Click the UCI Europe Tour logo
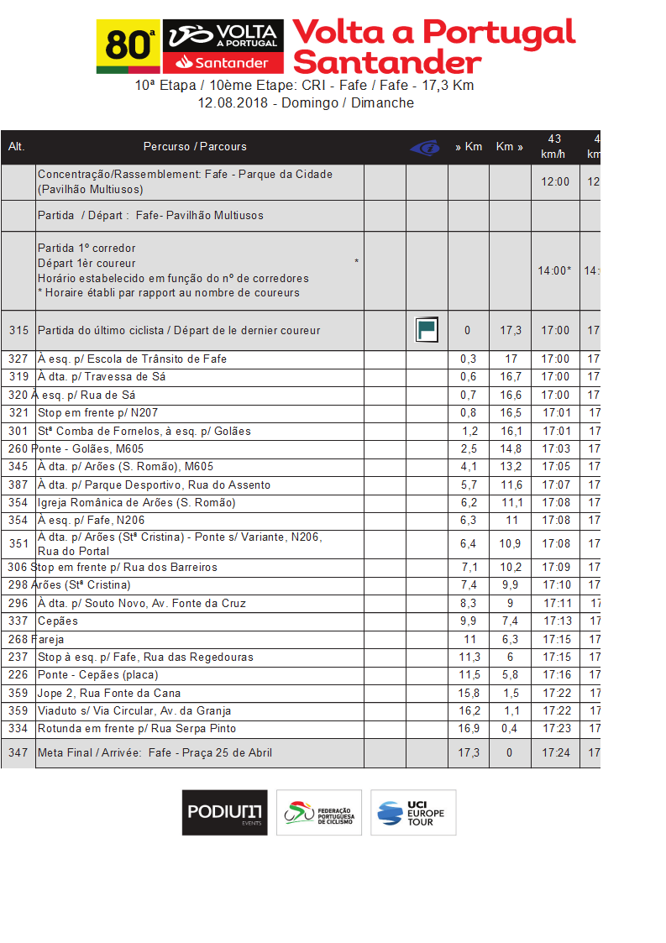 click(413, 813)
